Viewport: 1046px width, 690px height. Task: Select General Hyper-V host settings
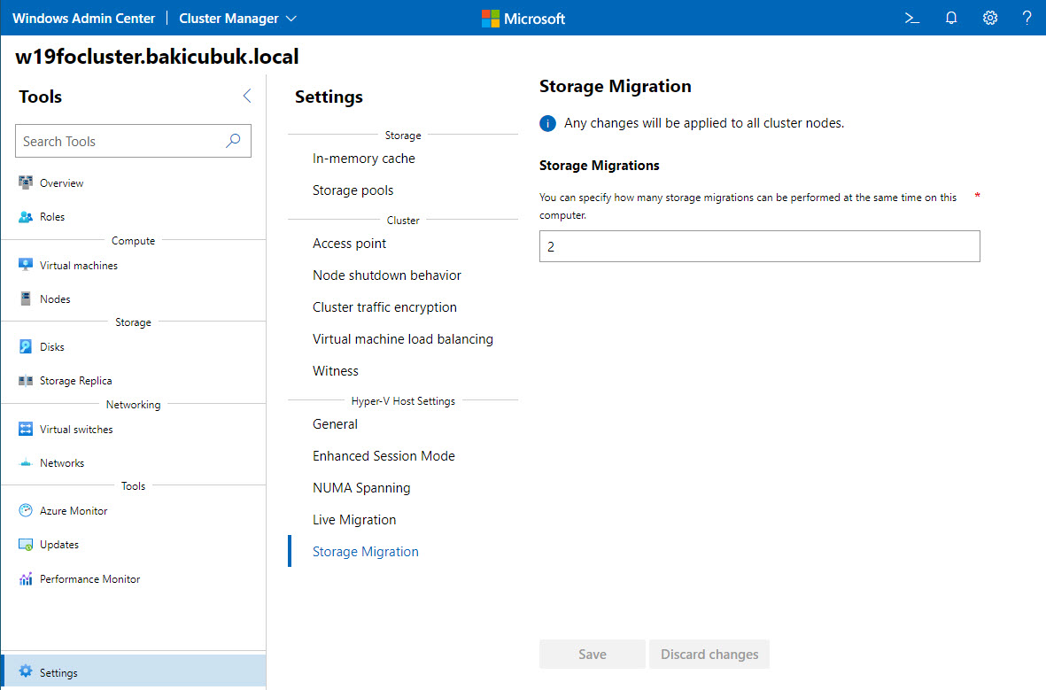pyautogui.click(x=335, y=423)
